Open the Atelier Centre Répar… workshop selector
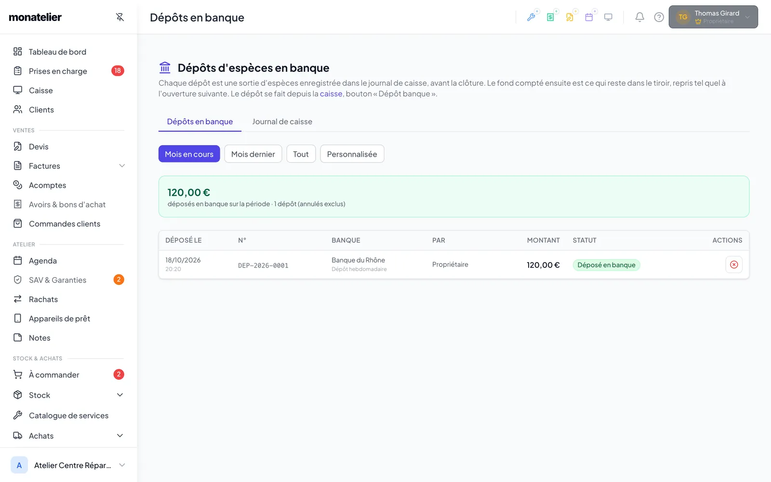Image resolution: width=771 pixels, height=482 pixels. click(68, 465)
